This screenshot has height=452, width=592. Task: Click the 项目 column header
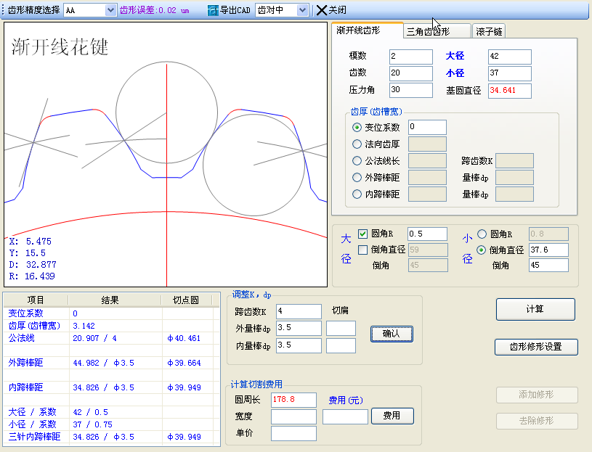coord(36,300)
